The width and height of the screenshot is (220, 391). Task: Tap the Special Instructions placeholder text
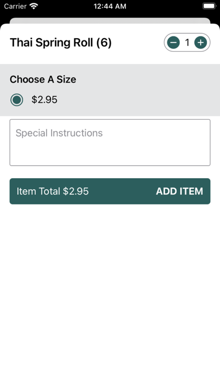[59, 133]
